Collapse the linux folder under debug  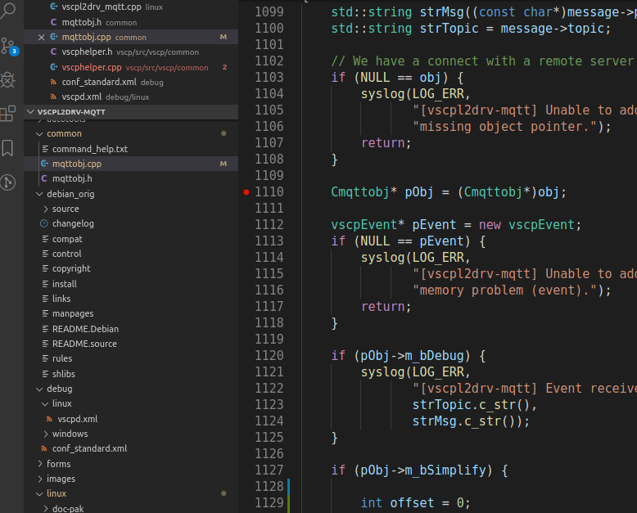[x=46, y=404]
